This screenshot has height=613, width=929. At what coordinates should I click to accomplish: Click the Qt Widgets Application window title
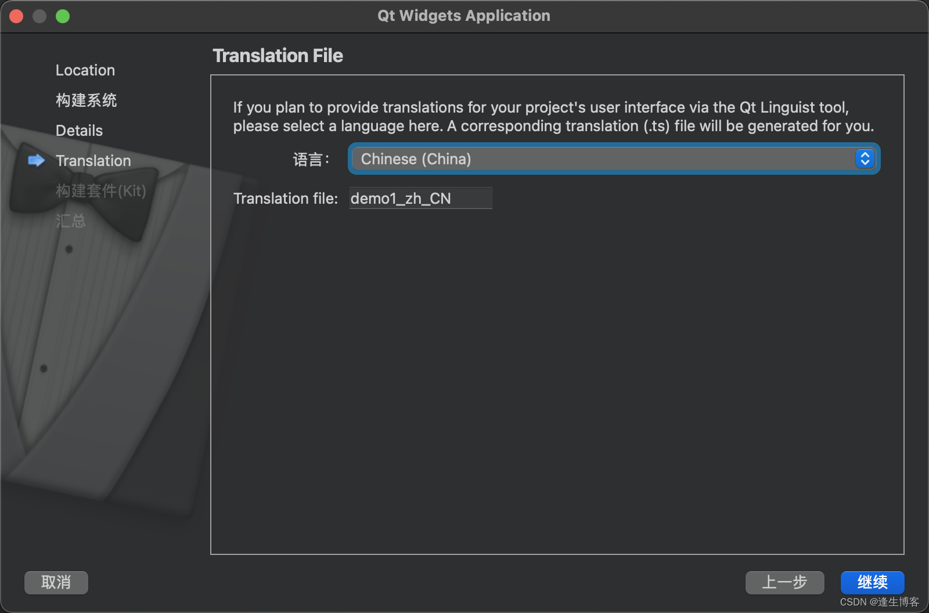(x=464, y=16)
